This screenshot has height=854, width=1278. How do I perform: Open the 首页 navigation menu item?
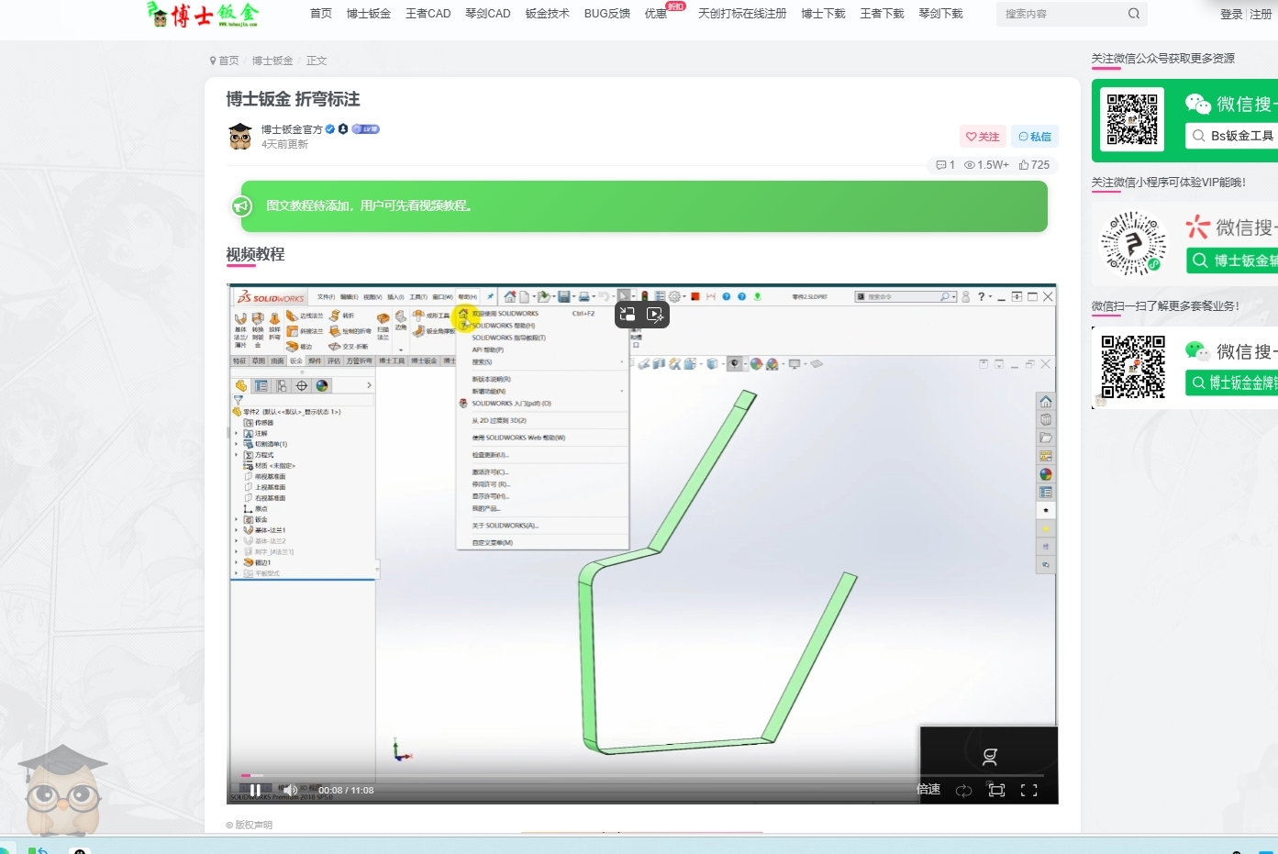321,14
